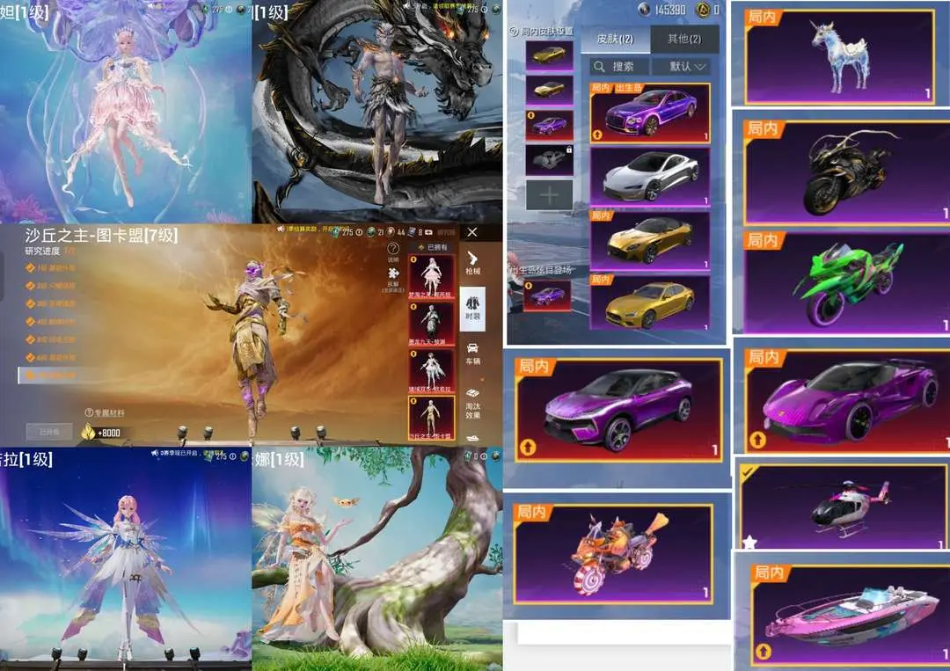Viewport: 950px width, 671px height.
Task: Click the upgrade arrow on speedboat card
Action: pos(764,652)
